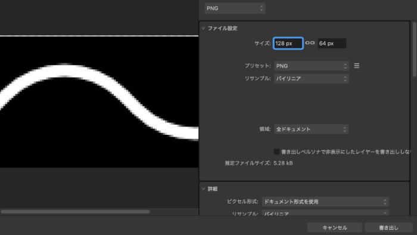Click the プリセット: label
The width and height of the screenshot is (417, 235).
(x=258, y=66)
